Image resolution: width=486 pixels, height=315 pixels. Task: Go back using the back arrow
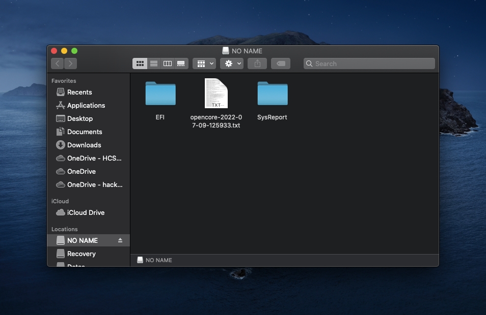coord(57,64)
